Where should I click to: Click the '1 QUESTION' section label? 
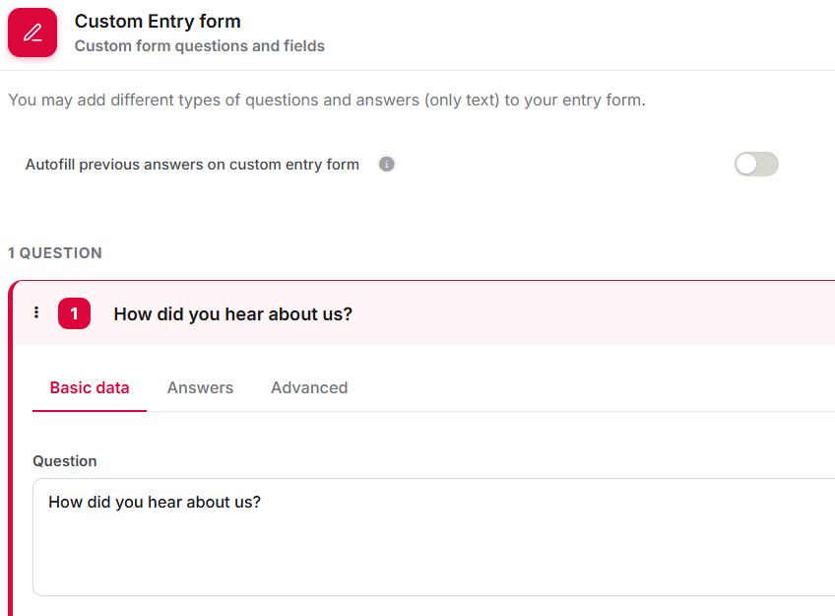pos(55,252)
